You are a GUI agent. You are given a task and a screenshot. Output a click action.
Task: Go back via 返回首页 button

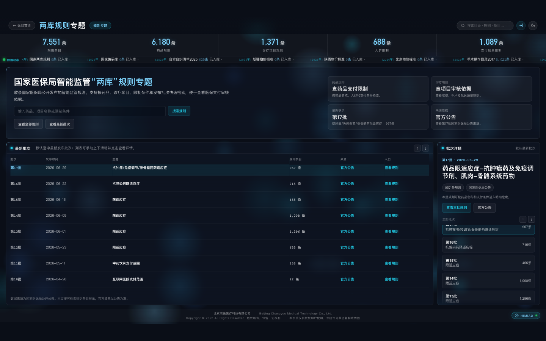22,25
